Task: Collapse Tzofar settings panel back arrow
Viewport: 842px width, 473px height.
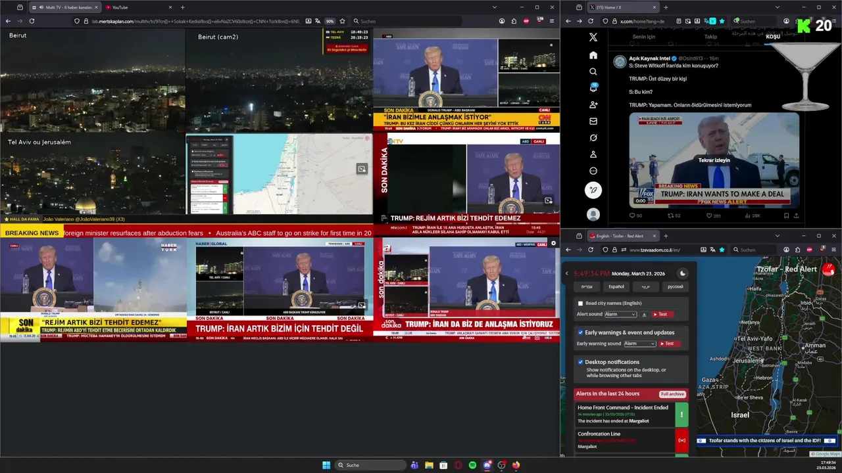Action: coord(567,273)
